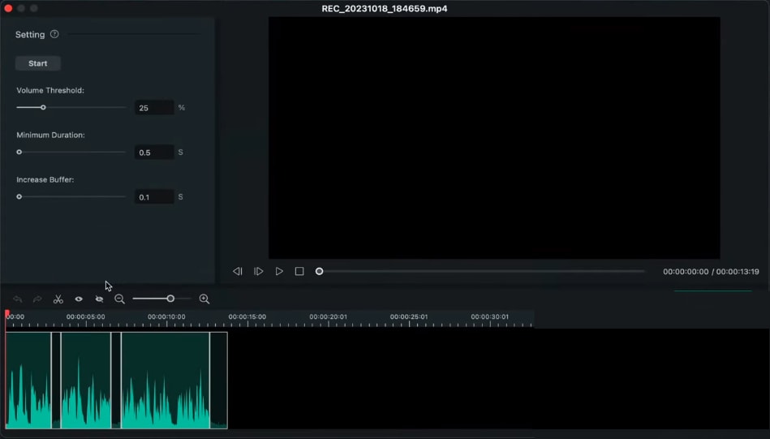
Task: Click the preview progress bar handle
Action: [319, 272]
